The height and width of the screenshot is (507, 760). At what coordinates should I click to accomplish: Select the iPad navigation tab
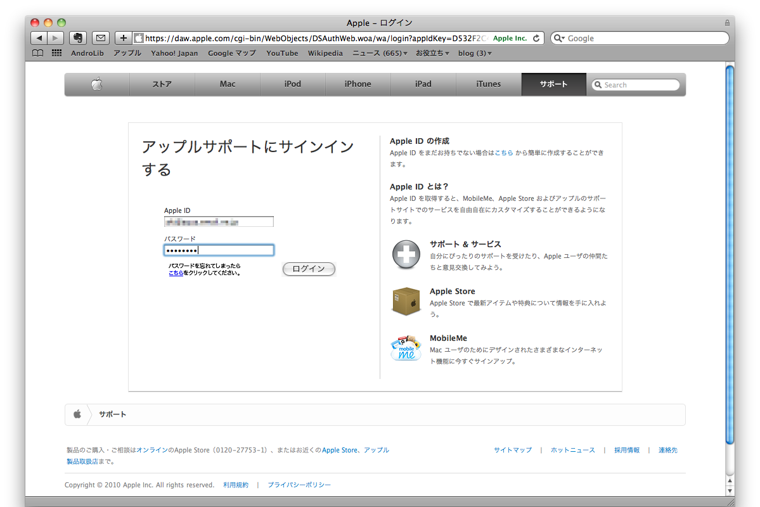click(423, 84)
